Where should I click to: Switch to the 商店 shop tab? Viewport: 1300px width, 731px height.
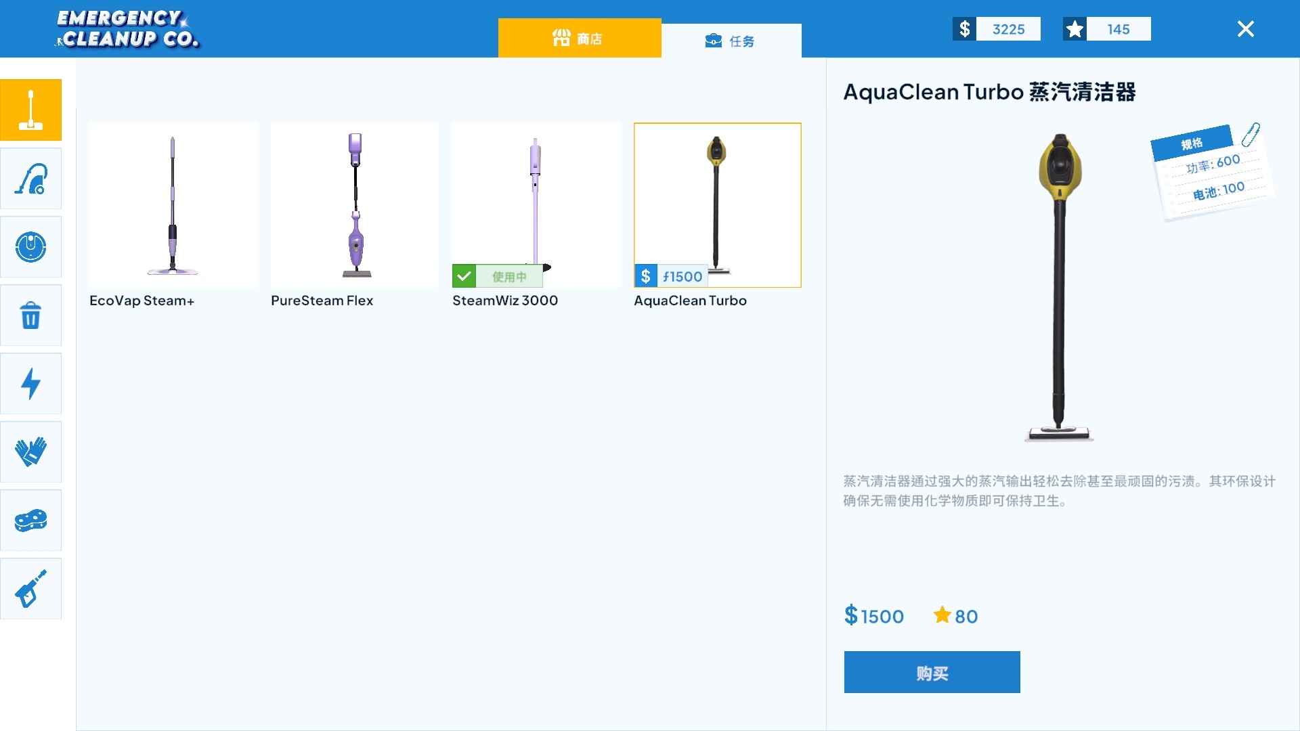579,39
